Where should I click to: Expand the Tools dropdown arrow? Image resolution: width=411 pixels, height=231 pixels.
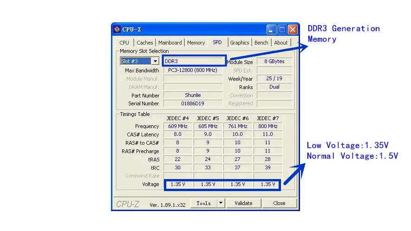221,203
